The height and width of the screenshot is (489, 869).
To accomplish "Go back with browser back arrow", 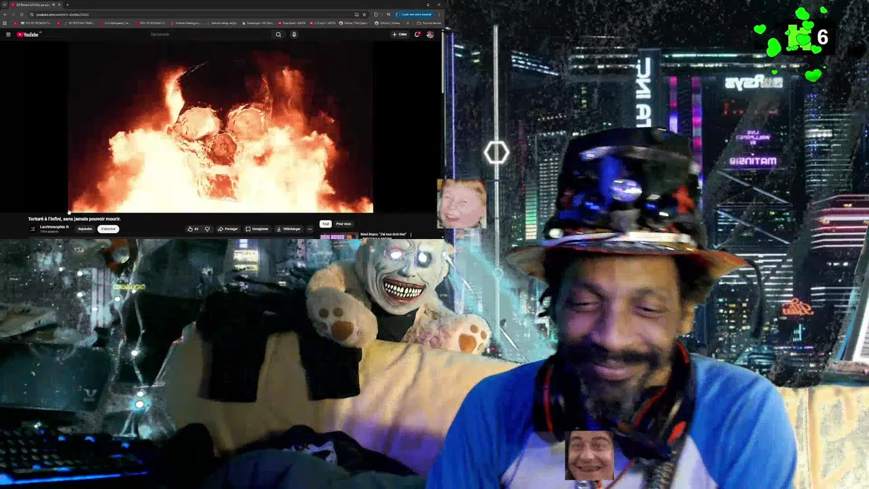I will point(5,14).
